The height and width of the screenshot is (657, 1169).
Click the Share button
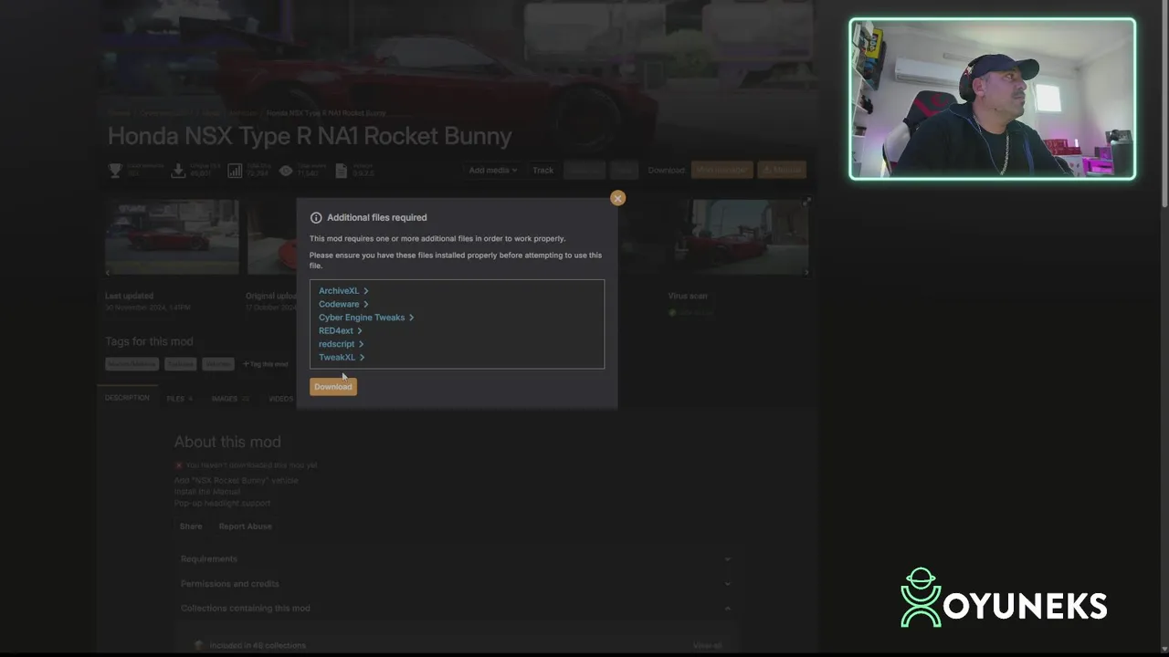tap(191, 527)
